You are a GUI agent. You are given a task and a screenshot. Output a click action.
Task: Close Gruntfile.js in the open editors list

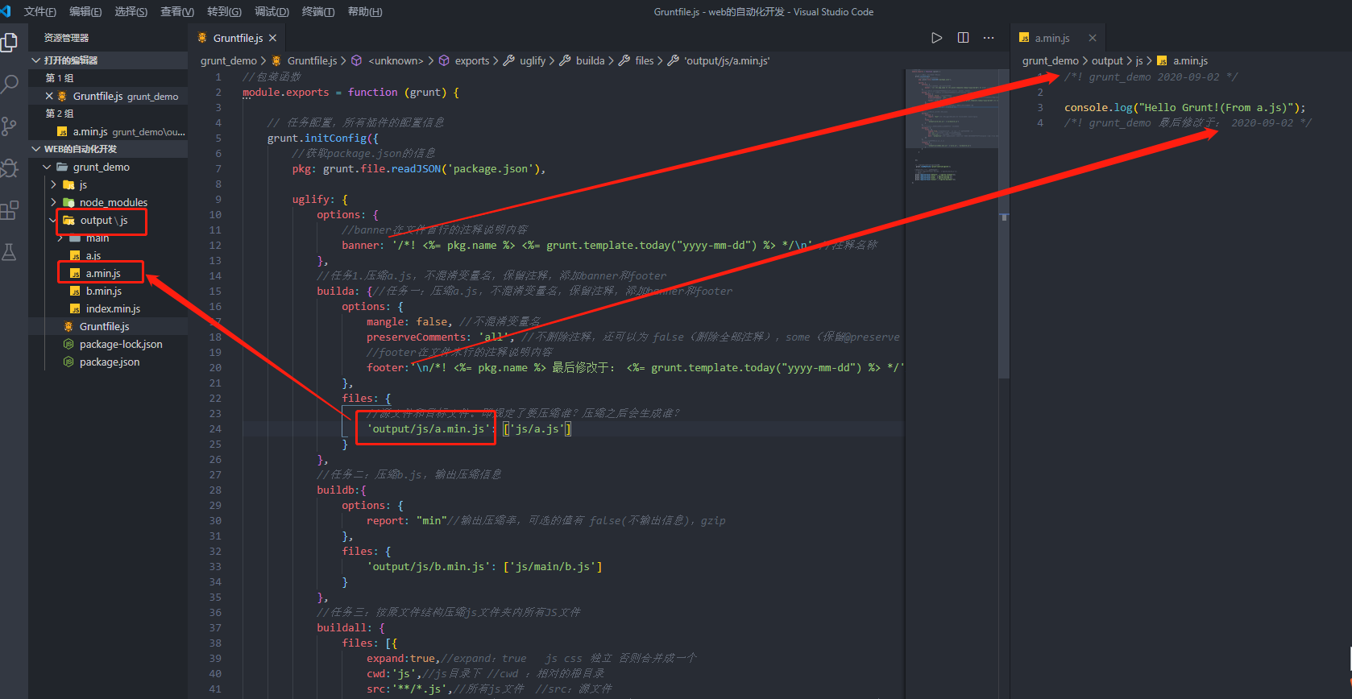(x=49, y=96)
